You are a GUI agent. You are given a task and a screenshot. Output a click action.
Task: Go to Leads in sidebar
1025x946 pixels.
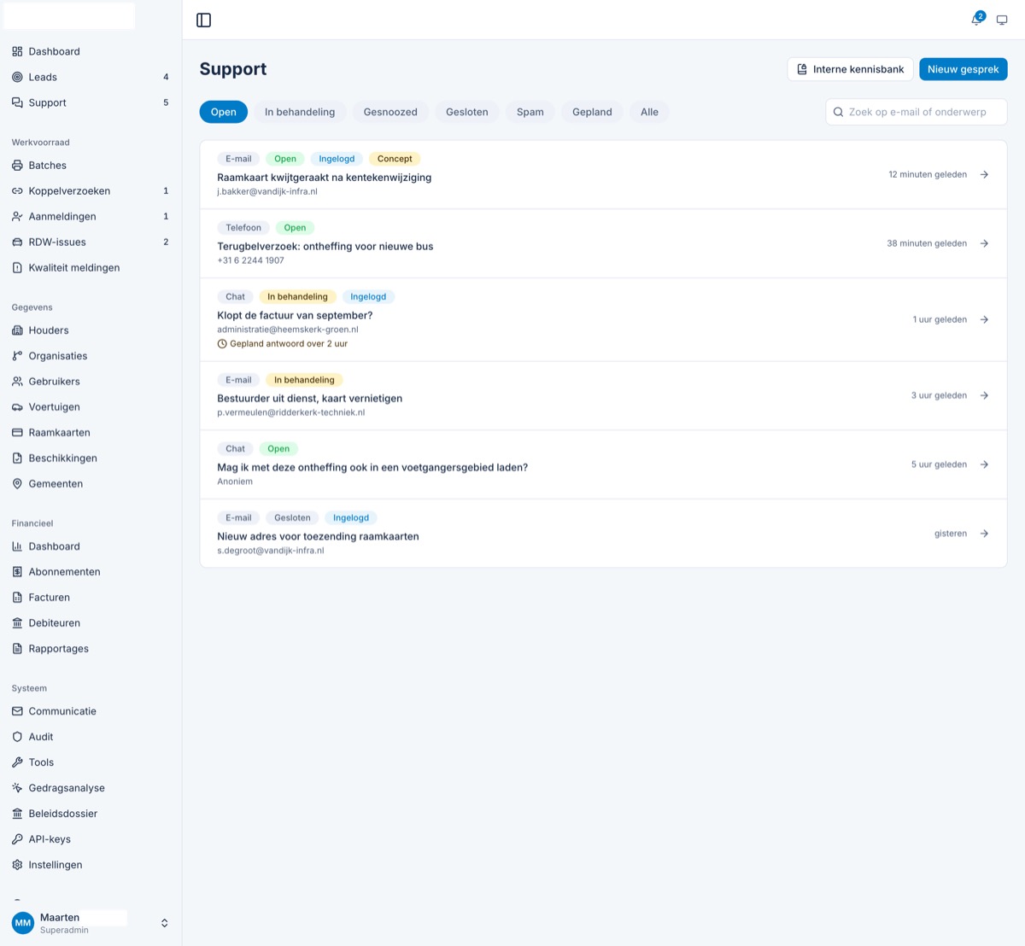[x=91, y=77]
